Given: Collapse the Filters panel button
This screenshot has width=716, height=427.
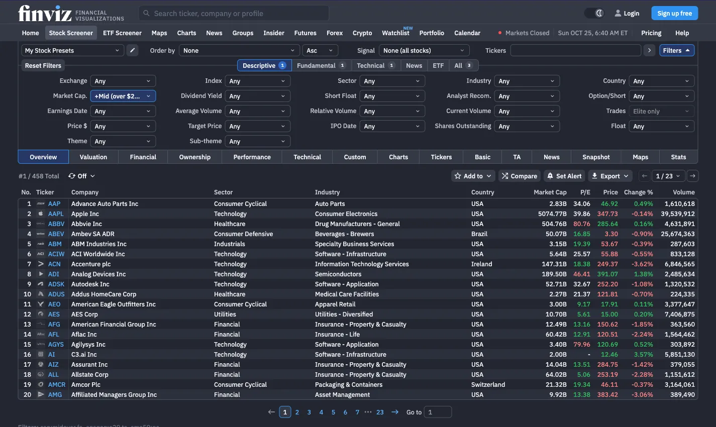Looking at the screenshot, I should coord(677,50).
